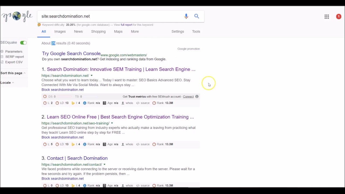Click SERP report icon in sidebar
Viewport: 345px width, 194px height.
[x=2, y=57]
